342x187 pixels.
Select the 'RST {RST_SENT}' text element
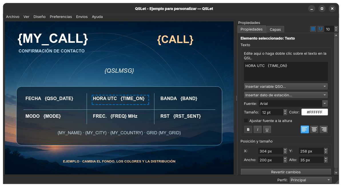(181, 116)
